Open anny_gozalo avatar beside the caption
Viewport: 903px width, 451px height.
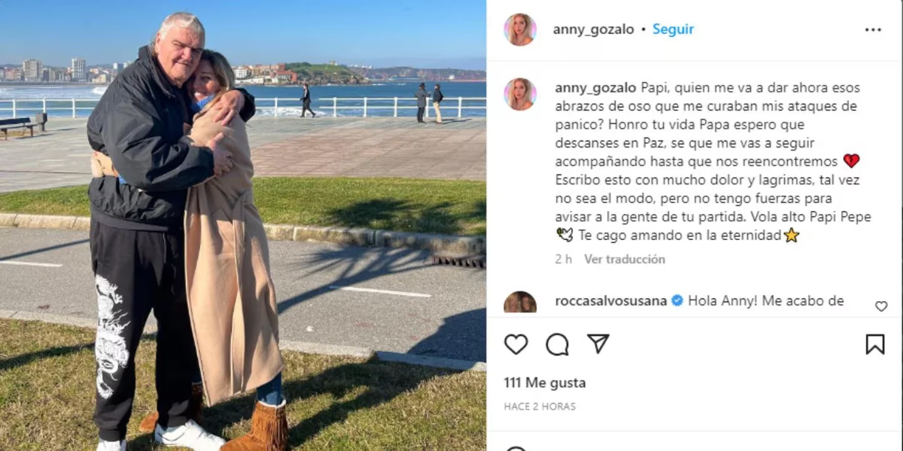point(520,94)
